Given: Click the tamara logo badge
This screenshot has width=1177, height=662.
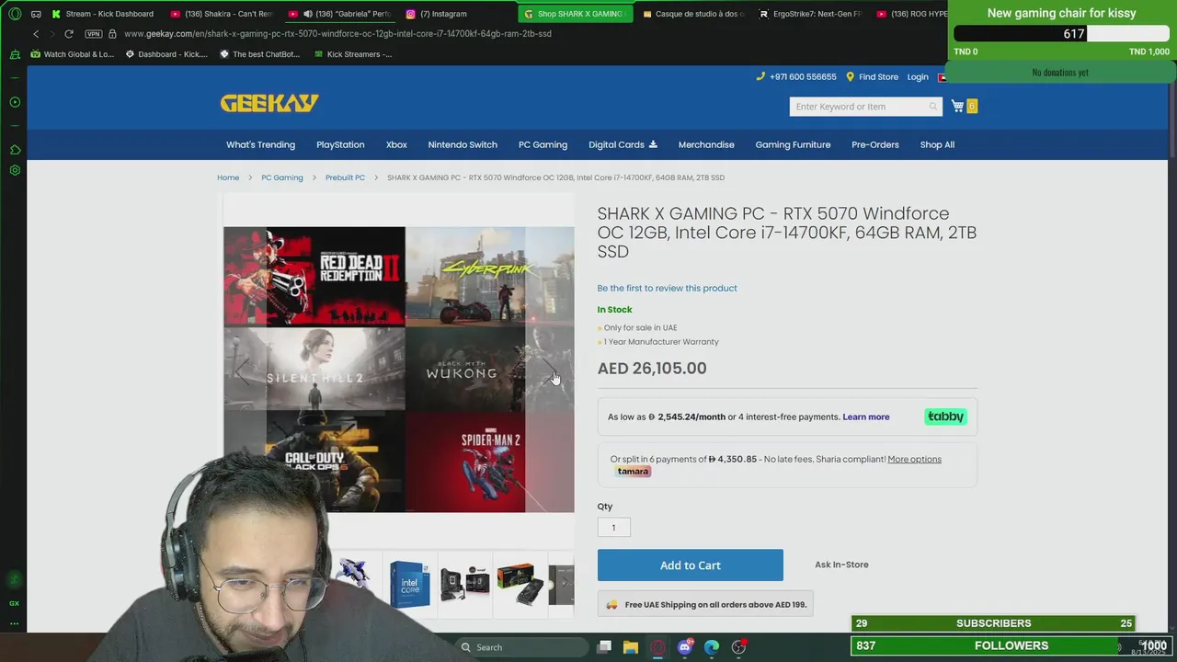Looking at the screenshot, I should click(x=634, y=472).
